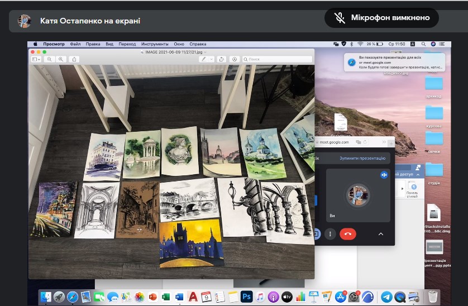Toggle the blue audio indicator on video tile
This screenshot has width=468, height=306.
pos(384,175)
